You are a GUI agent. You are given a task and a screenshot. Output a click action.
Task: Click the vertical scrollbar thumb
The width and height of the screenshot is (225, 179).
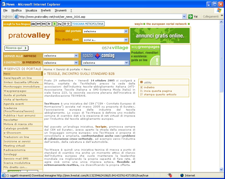pyautogui.click(x=221, y=58)
